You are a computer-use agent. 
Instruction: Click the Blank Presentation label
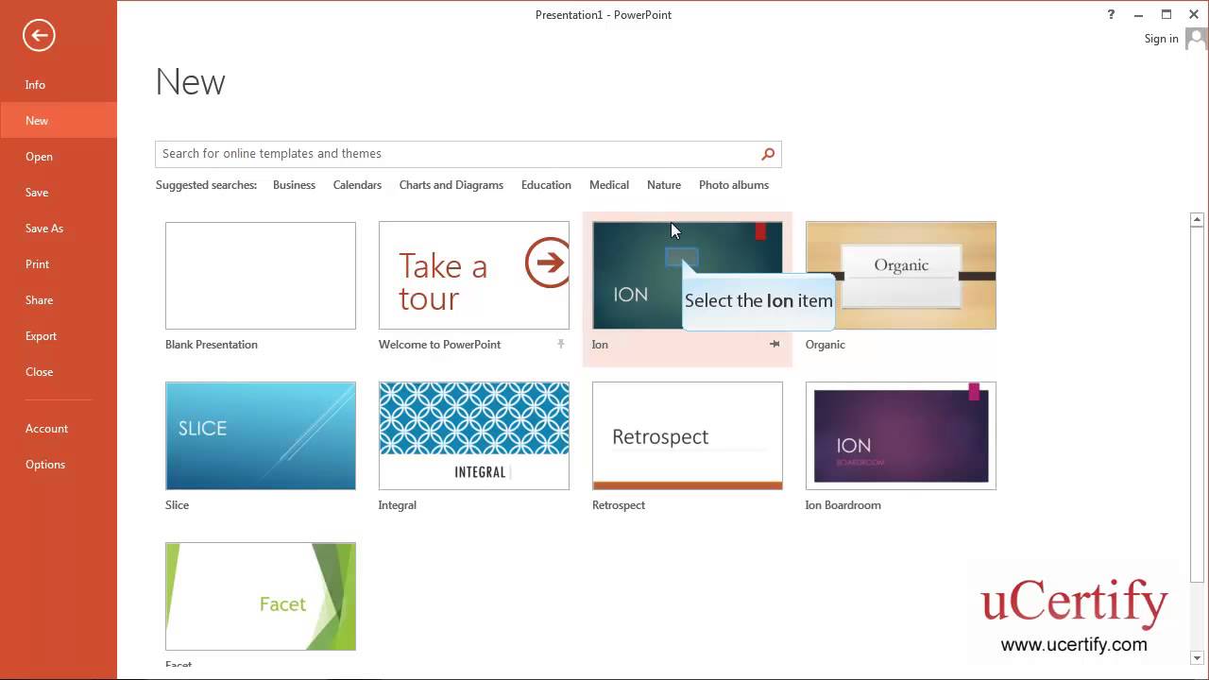(212, 345)
